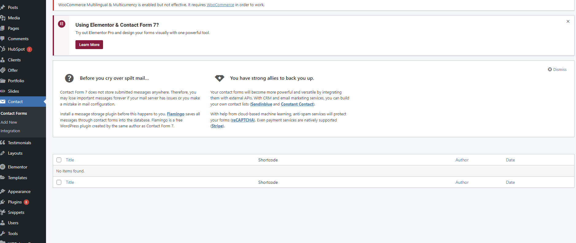This screenshot has height=243, width=576.
Task: Dismiss the Contact Form 7 welcome panel
Action: pos(557,70)
